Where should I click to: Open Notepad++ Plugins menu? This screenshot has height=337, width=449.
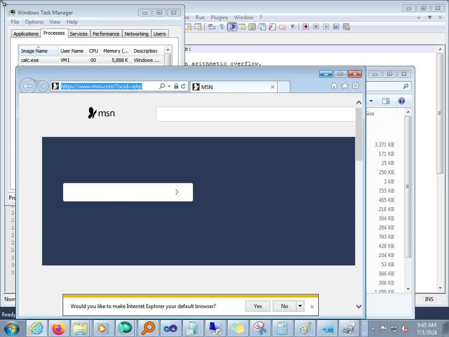click(x=219, y=18)
